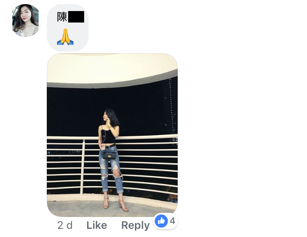Click the black redacted name box
The image size is (307, 237).
coord(76,17)
